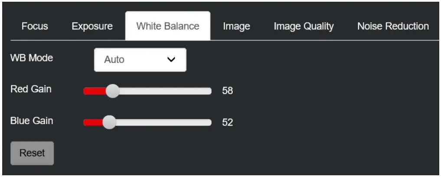Open the Exposure tab
Viewport: 441px width, 177px height.
(x=92, y=26)
